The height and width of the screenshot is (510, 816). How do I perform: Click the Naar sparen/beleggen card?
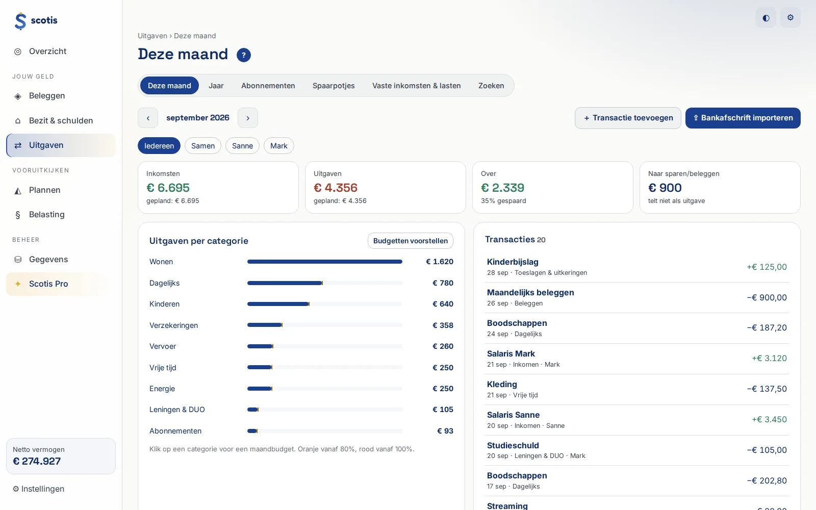[720, 188]
